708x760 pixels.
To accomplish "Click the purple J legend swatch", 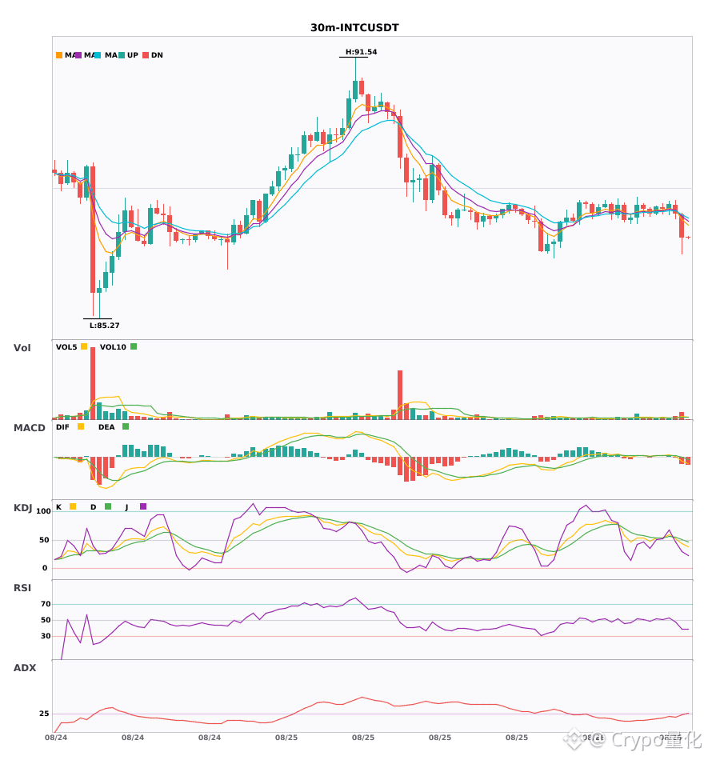I will click(143, 506).
